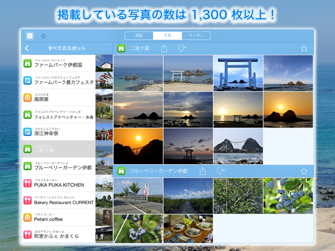Image resolution: width=335 pixels, height=251 pixels.
Task: Click the green binoculars icon in 二見ケ浦 header
Action: (121, 48)
